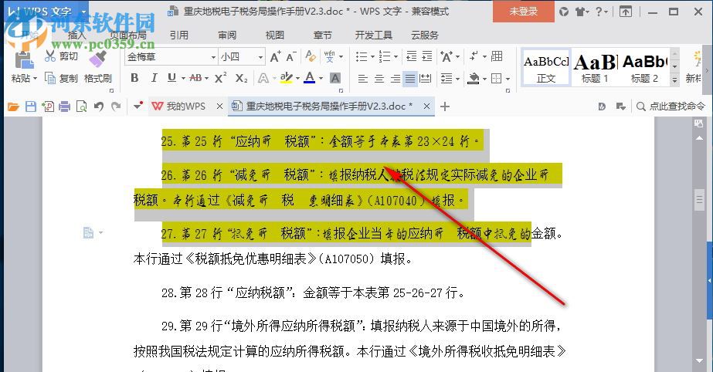
Task: Expand the styles gallery arrow
Action: pyautogui.click(x=675, y=79)
